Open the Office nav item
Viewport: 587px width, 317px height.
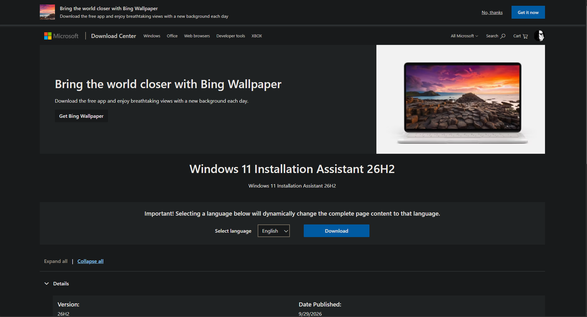[x=172, y=36]
